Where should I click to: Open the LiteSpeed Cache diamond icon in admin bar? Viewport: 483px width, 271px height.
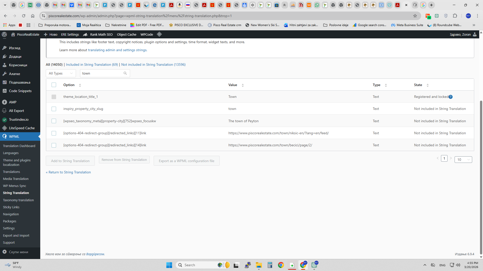click(159, 34)
